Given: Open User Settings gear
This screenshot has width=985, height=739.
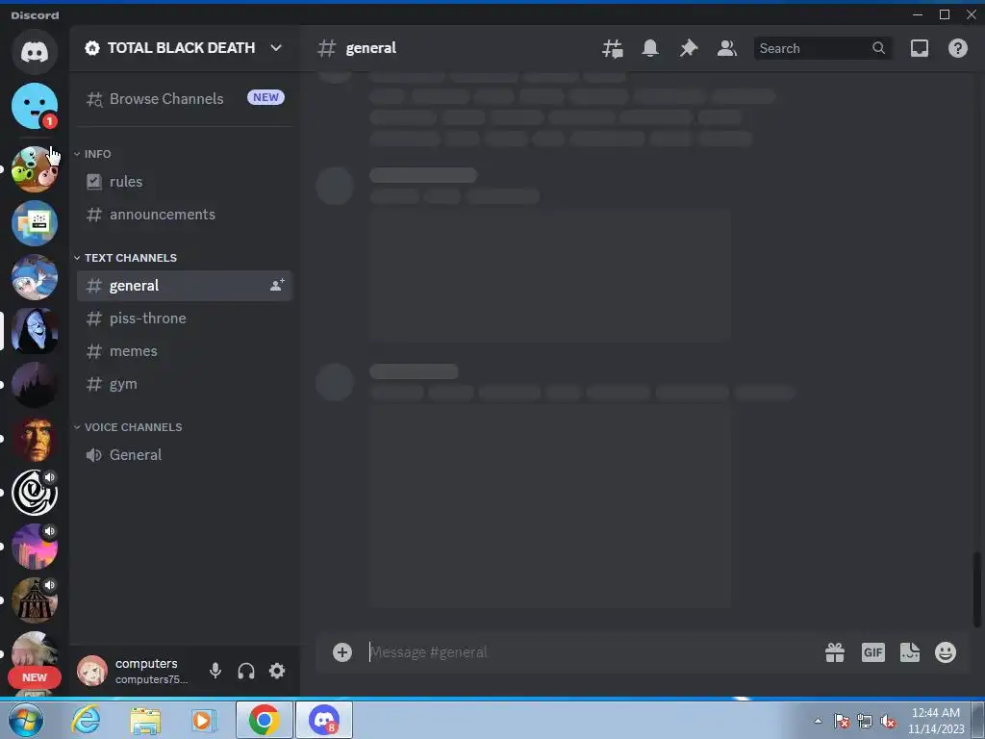Looking at the screenshot, I should [277, 671].
